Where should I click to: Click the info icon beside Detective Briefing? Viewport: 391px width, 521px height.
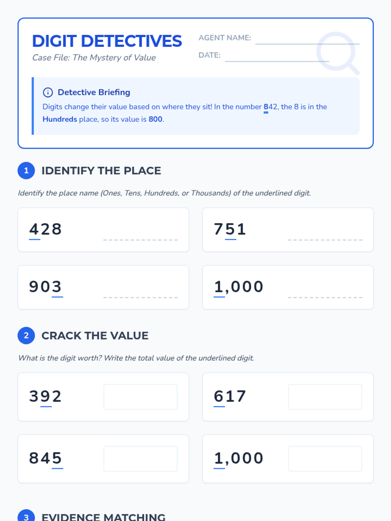click(x=48, y=92)
